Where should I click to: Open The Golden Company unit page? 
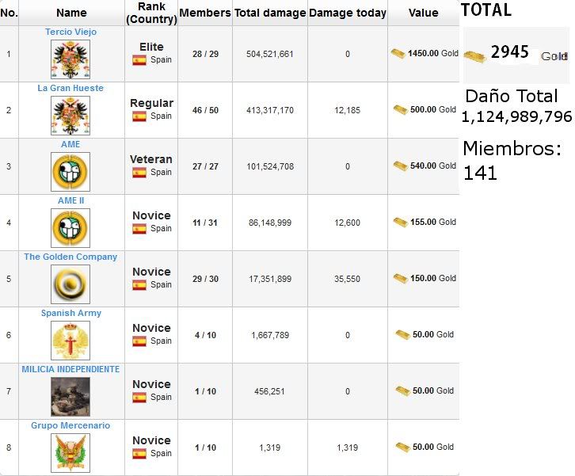click(x=70, y=257)
